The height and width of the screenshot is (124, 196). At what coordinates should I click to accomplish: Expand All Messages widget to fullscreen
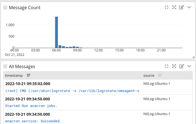tap(174, 66)
